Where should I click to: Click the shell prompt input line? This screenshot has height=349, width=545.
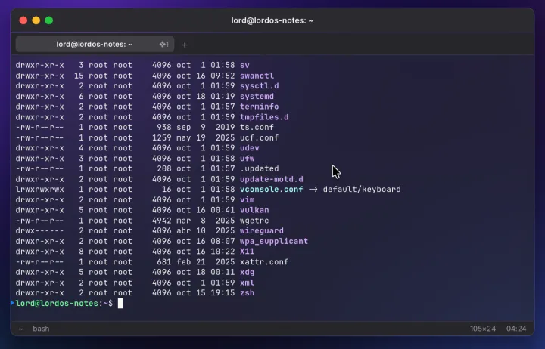tap(272, 303)
